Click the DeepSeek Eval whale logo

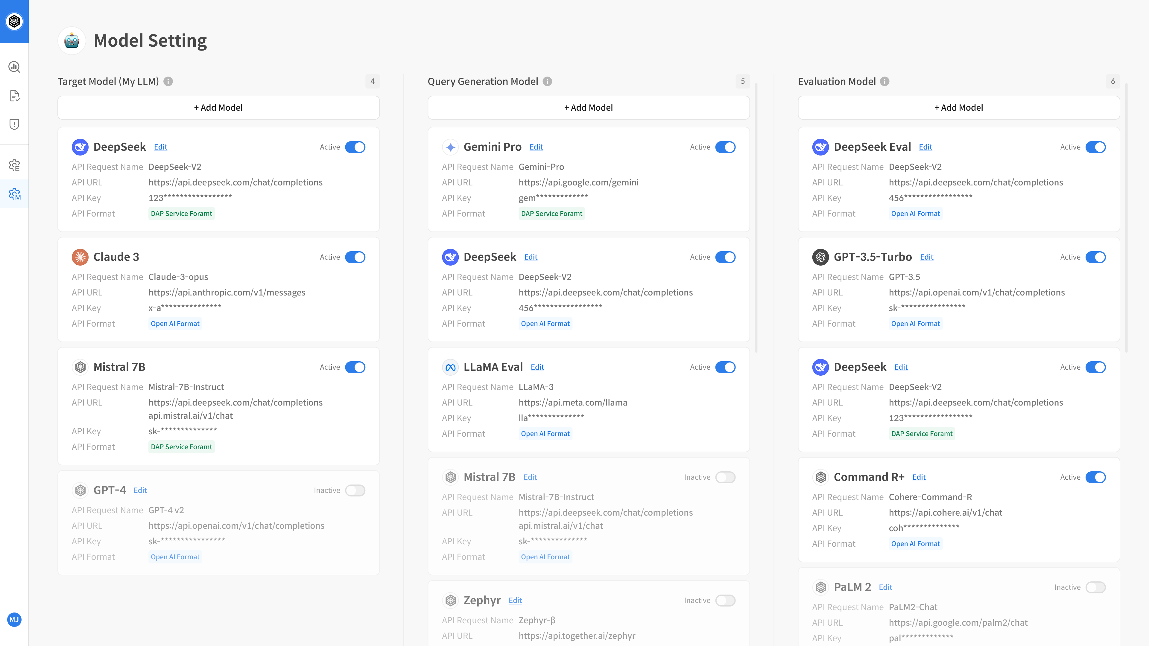[x=821, y=147]
